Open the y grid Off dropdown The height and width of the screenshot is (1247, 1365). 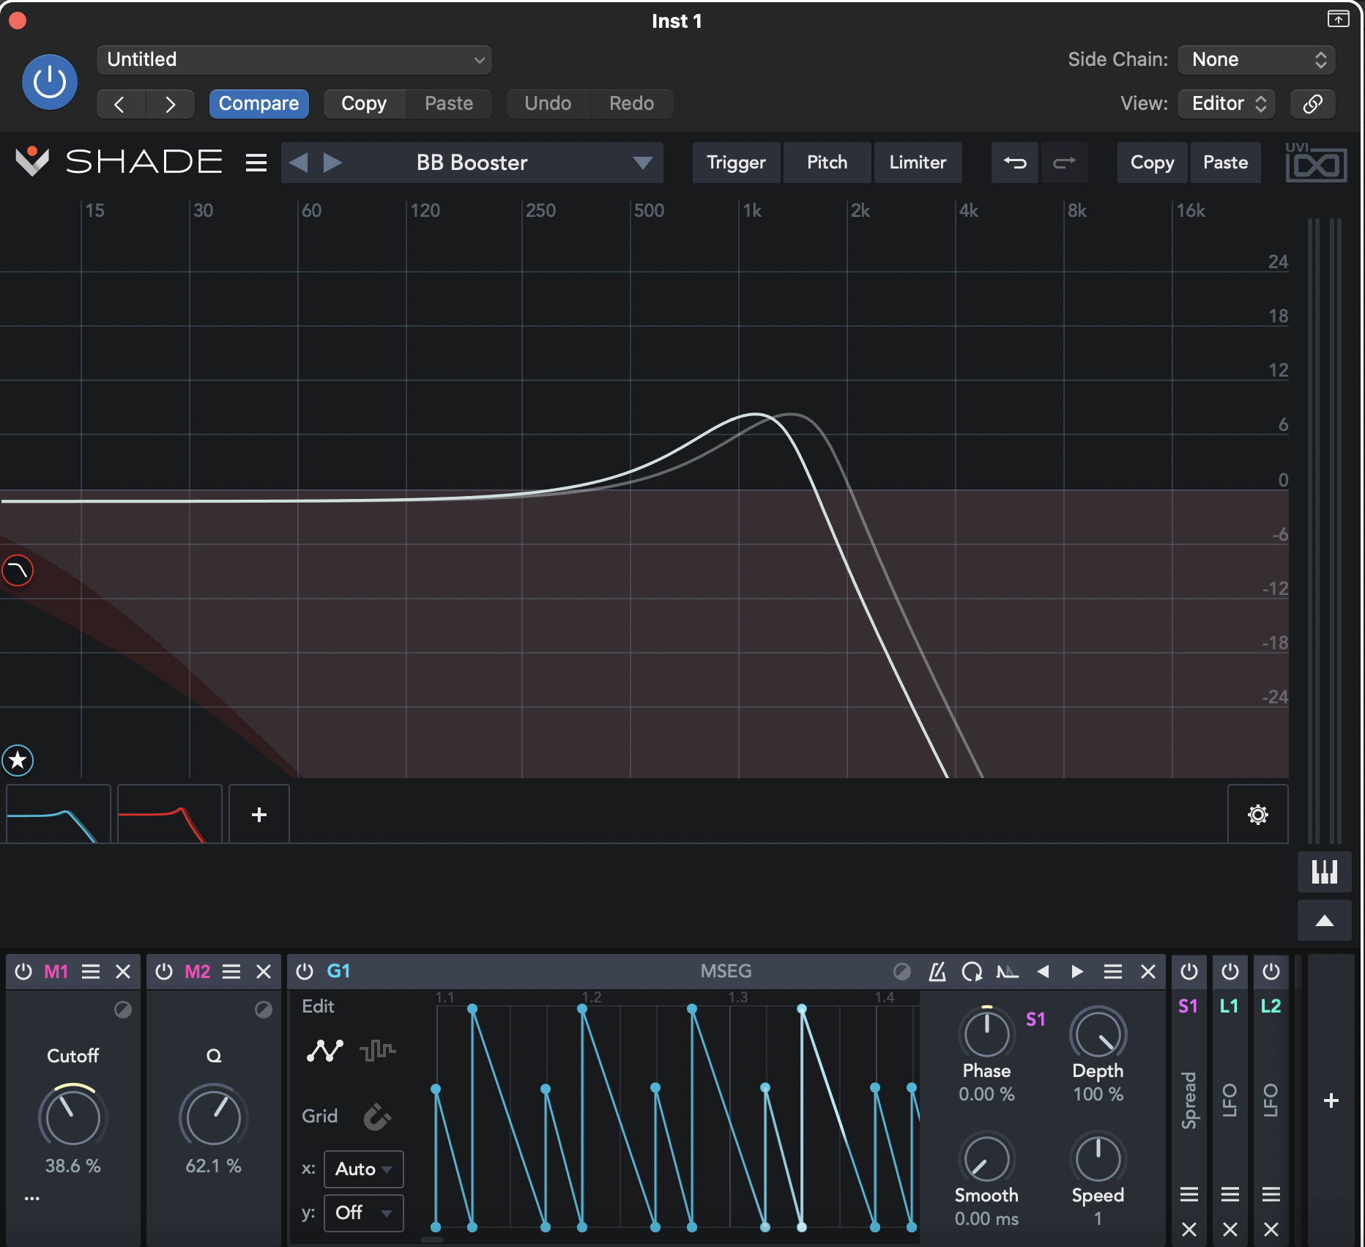click(x=363, y=1213)
